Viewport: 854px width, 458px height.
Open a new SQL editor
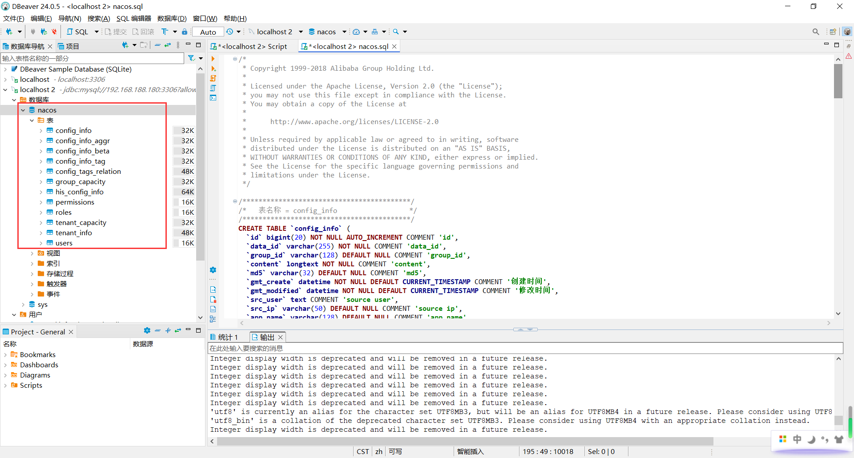click(77, 32)
